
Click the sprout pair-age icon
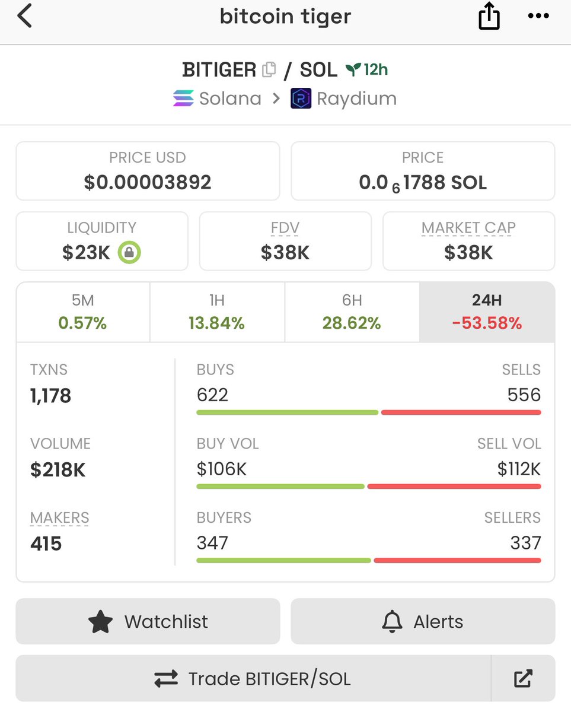353,70
